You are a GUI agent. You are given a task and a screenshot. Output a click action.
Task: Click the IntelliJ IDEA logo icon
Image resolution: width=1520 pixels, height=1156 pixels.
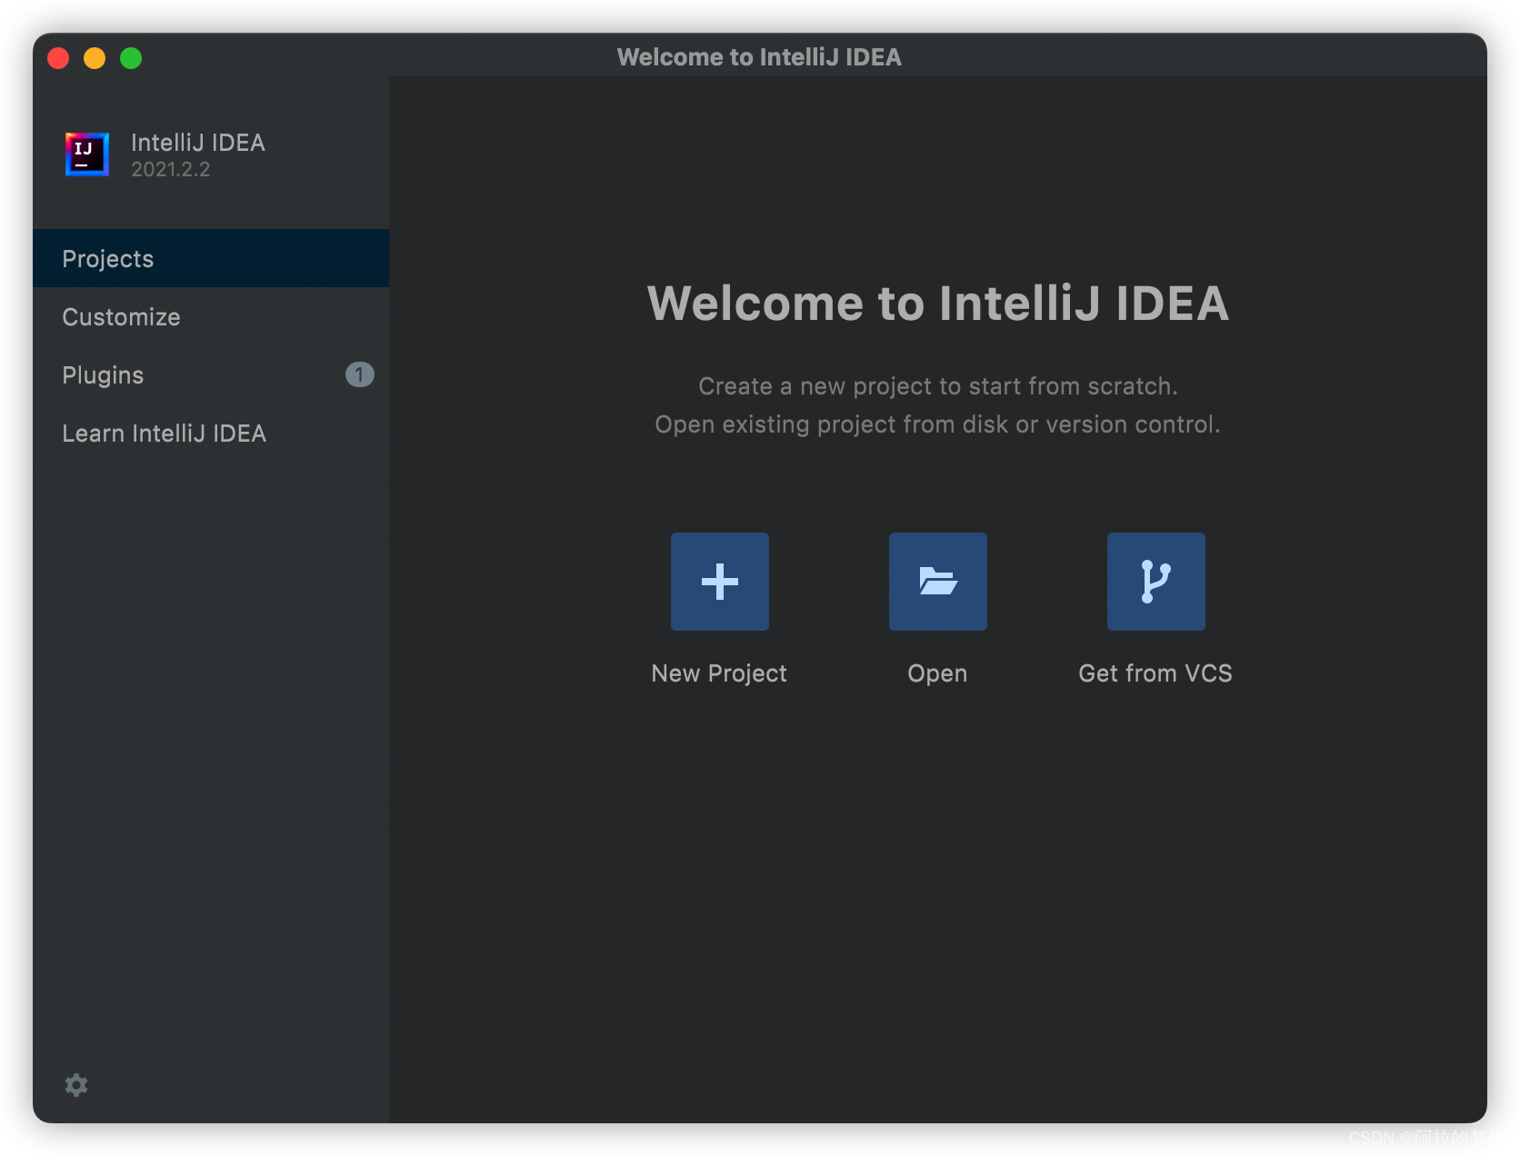click(87, 154)
